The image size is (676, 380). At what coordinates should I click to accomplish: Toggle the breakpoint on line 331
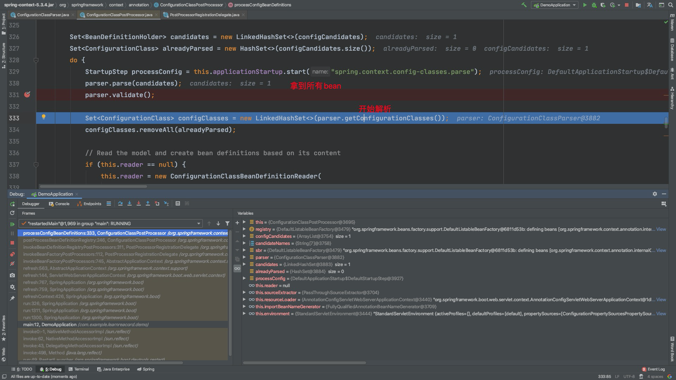tap(27, 95)
